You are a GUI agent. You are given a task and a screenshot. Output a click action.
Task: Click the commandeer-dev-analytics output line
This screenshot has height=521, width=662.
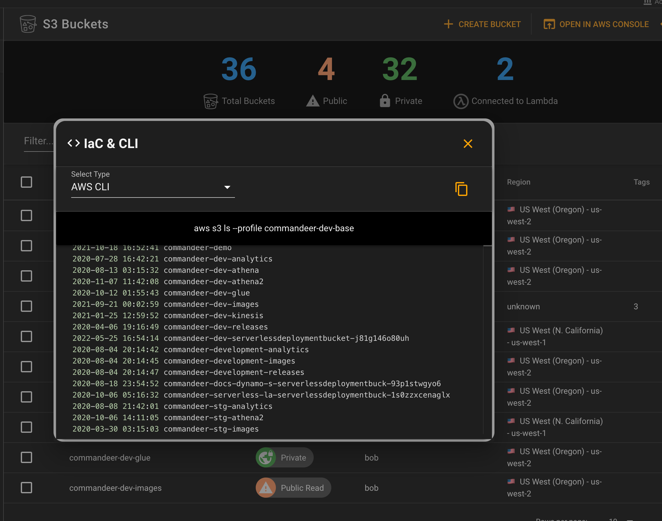172,259
